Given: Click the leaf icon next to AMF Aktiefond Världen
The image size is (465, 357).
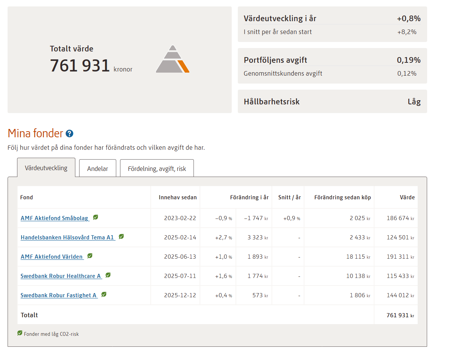Looking at the screenshot, I should (x=90, y=256).
